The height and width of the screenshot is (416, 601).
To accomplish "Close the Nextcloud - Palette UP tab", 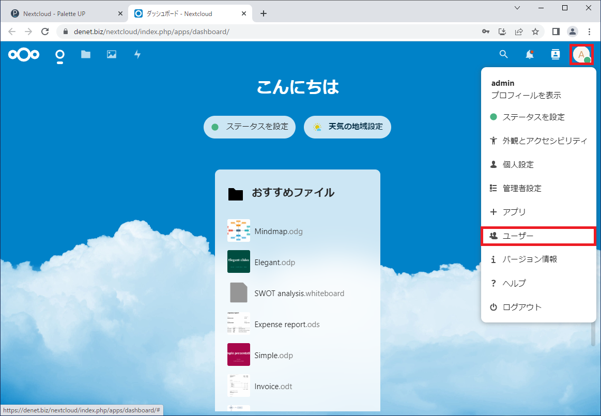I will [120, 13].
